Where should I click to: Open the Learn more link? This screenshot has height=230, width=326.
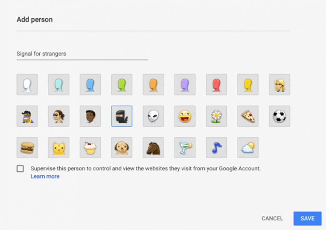(x=45, y=177)
